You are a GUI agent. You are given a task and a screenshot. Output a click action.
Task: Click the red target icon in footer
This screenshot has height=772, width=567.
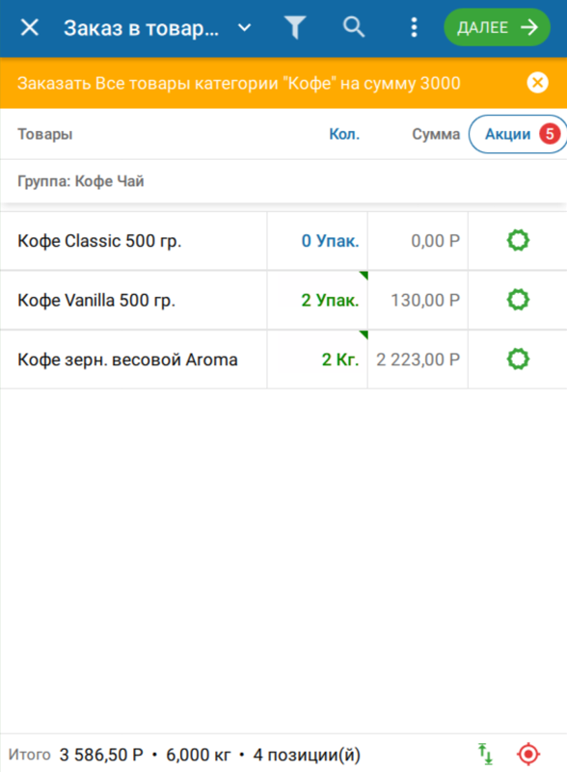click(x=528, y=755)
